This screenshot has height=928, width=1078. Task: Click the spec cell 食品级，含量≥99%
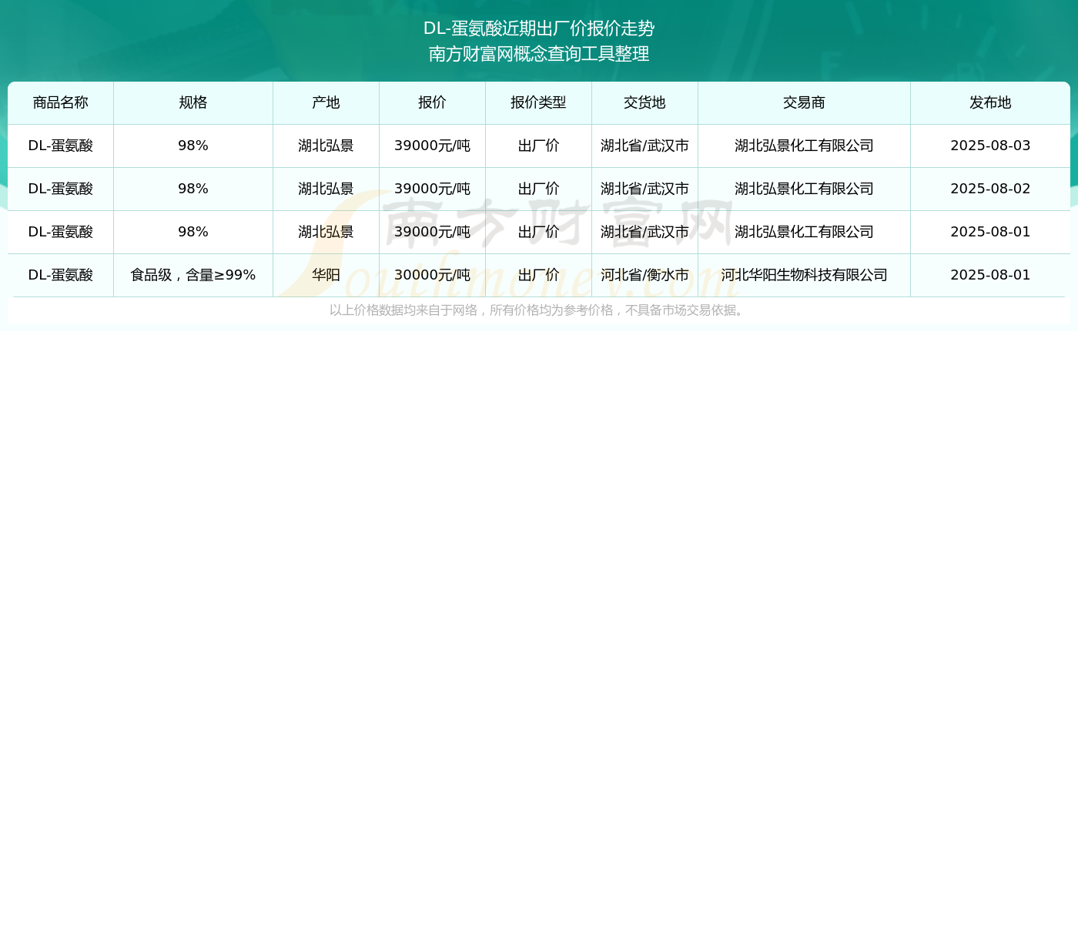(193, 275)
